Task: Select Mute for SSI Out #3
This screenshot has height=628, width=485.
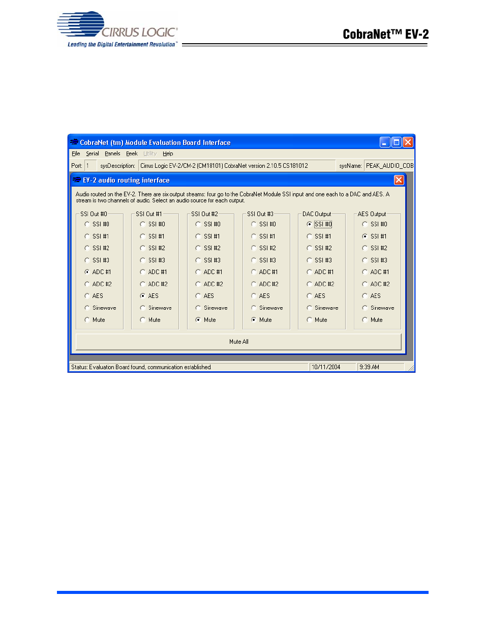Action: pyautogui.click(x=254, y=320)
